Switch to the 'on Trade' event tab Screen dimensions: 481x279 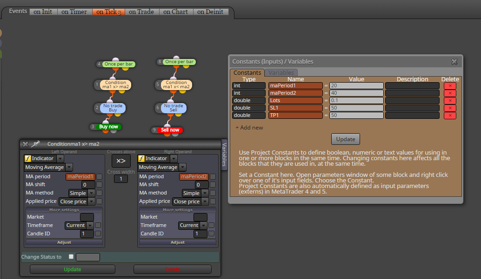click(141, 12)
